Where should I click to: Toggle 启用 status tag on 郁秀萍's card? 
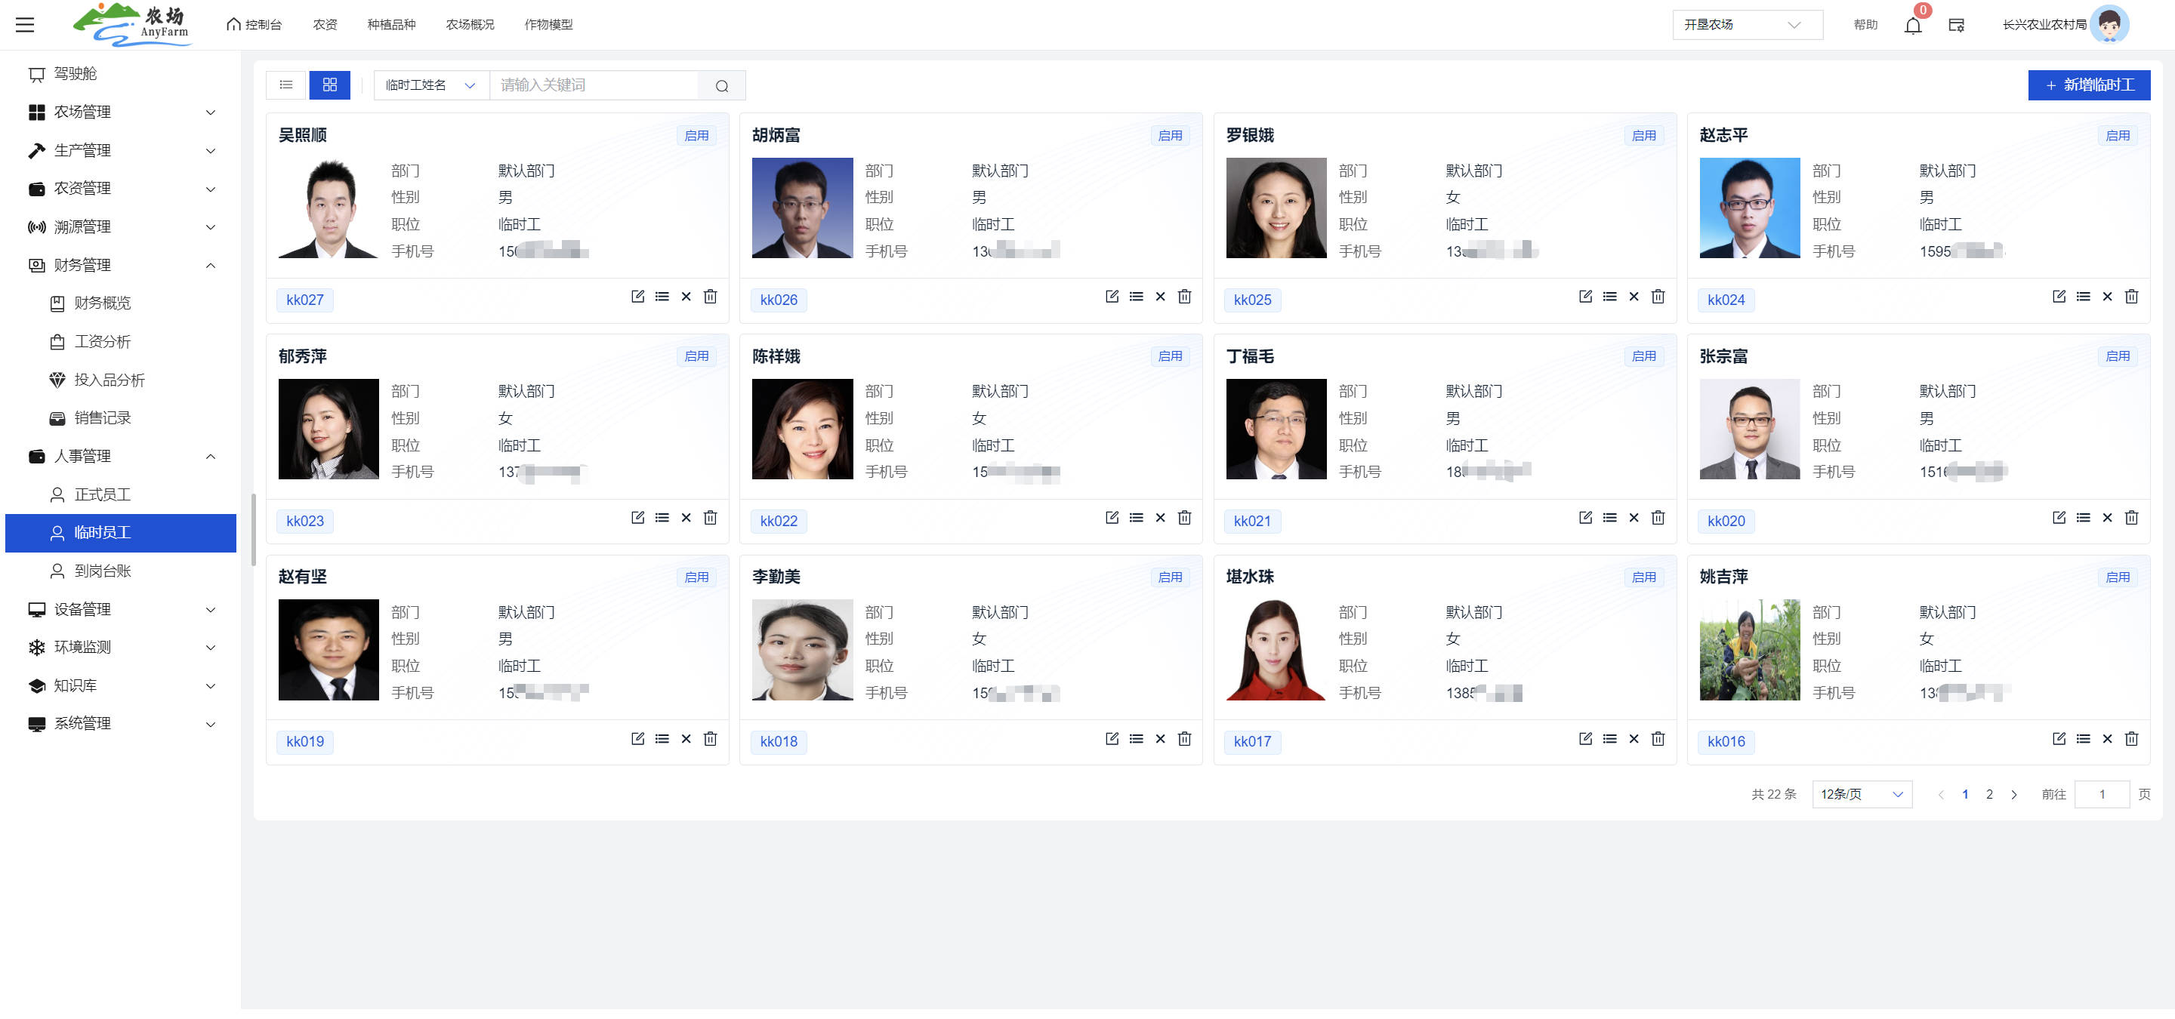[x=696, y=356]
